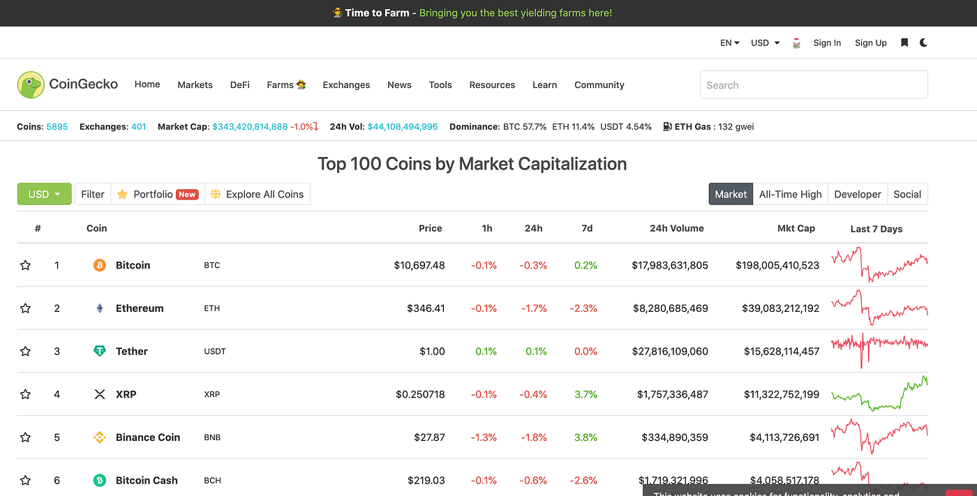This screenshot has height=496, width=977.
Task: Open the Learn menu
Action: click(544, 84)
